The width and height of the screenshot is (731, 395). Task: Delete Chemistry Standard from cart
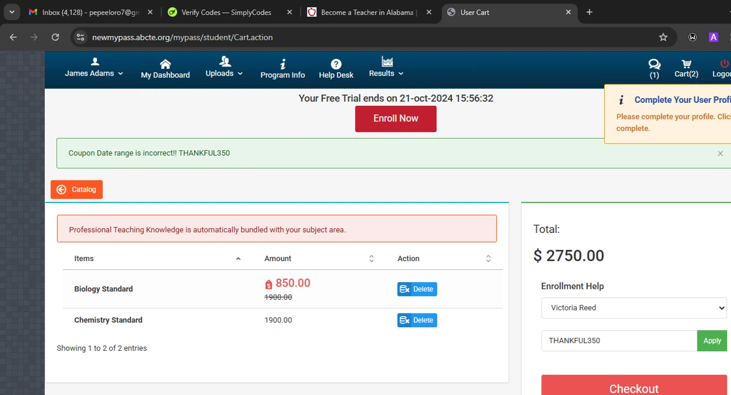pos(417,320)
